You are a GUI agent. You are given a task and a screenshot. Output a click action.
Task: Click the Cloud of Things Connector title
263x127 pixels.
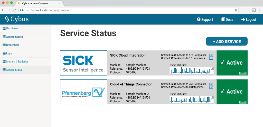tap(131, 84)
